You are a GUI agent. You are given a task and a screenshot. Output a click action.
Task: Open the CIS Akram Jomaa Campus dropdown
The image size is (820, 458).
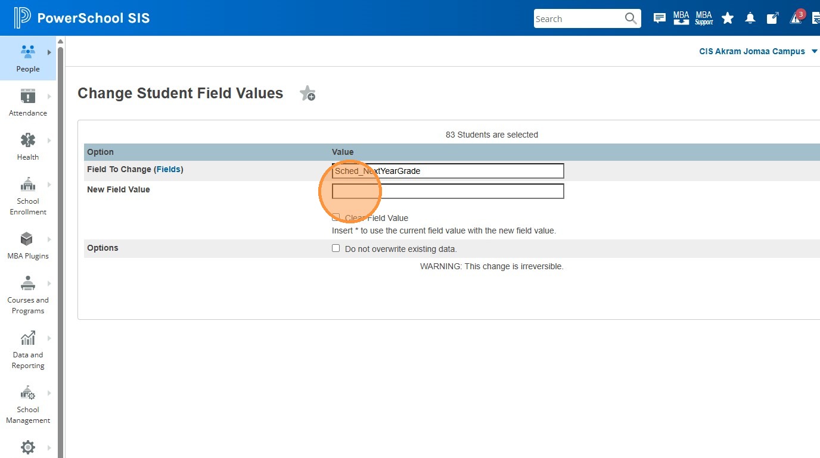(758, 52)
